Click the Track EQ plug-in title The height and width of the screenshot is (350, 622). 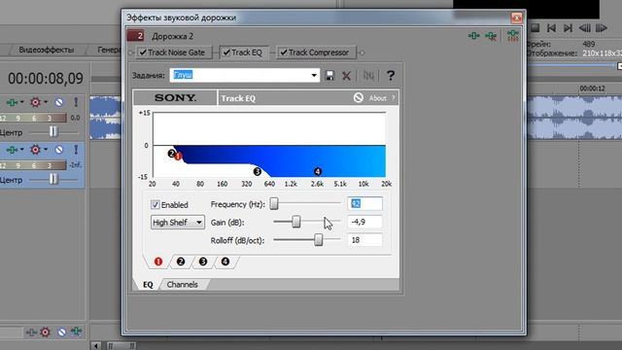[238, 98]
